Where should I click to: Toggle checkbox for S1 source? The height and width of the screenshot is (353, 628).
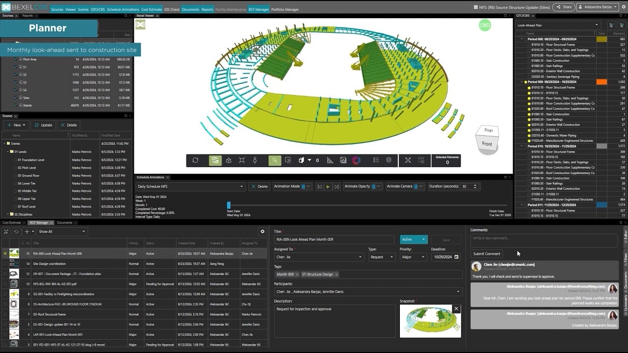[15, 67]
